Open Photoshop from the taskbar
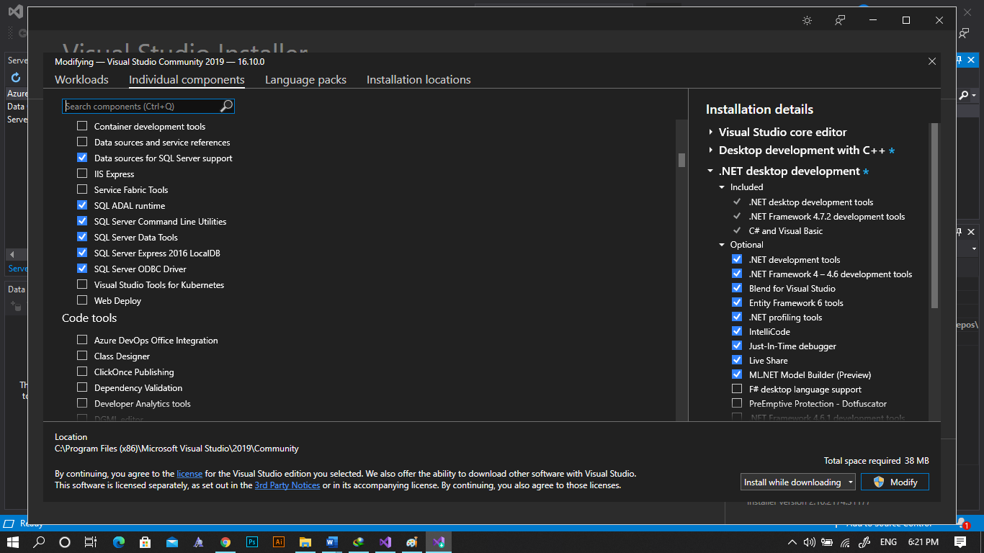984x553 pixels. 252,542
